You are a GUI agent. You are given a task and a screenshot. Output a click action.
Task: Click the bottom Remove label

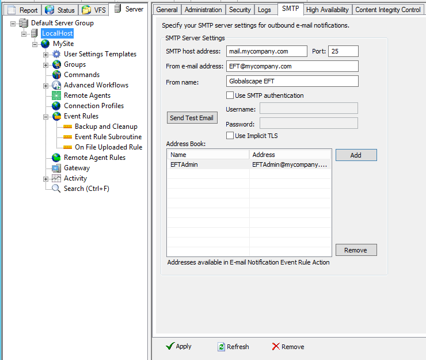(x=293, y=347)
